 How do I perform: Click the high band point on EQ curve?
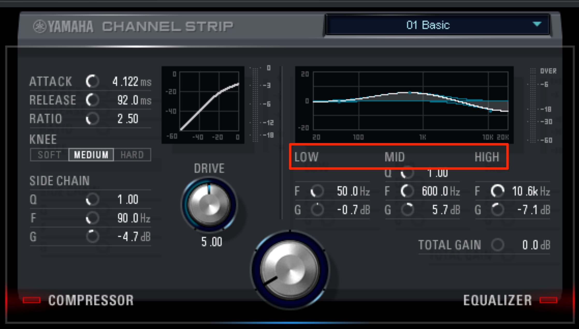[490, 111]
